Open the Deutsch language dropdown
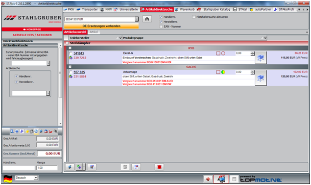This screenshot has height=185, width=311. pos(36,178)
